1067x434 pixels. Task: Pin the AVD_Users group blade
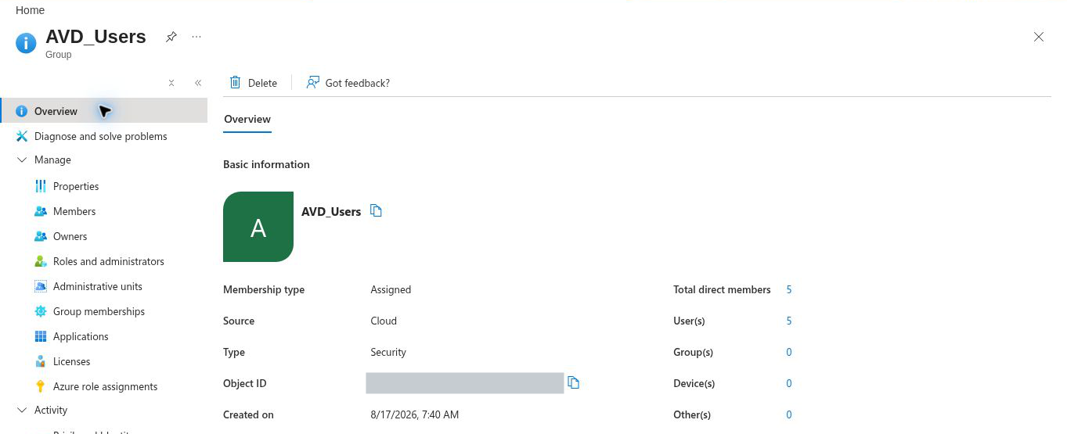171,37
